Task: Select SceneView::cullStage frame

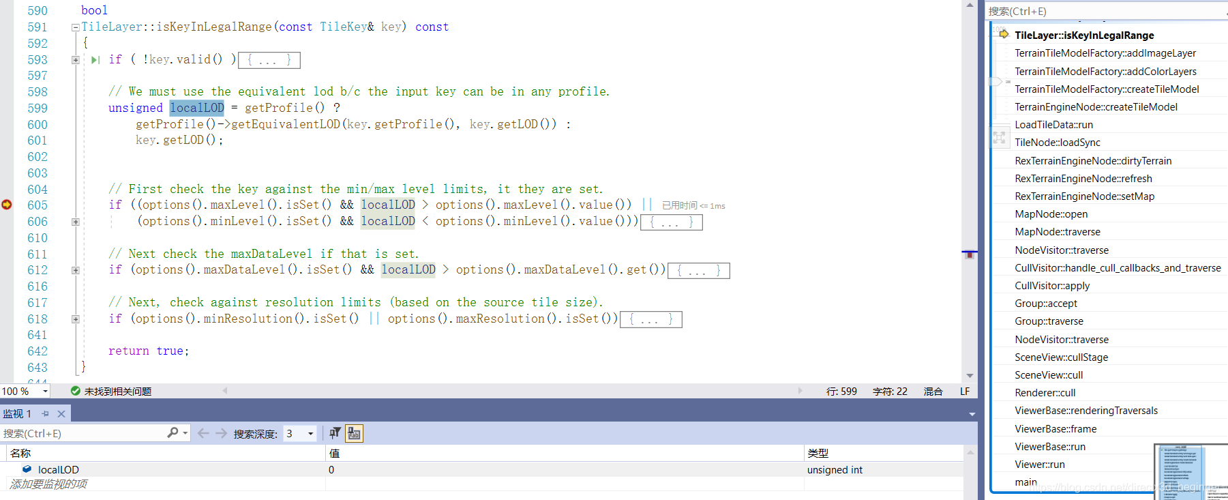Action: coord(1061,357)
